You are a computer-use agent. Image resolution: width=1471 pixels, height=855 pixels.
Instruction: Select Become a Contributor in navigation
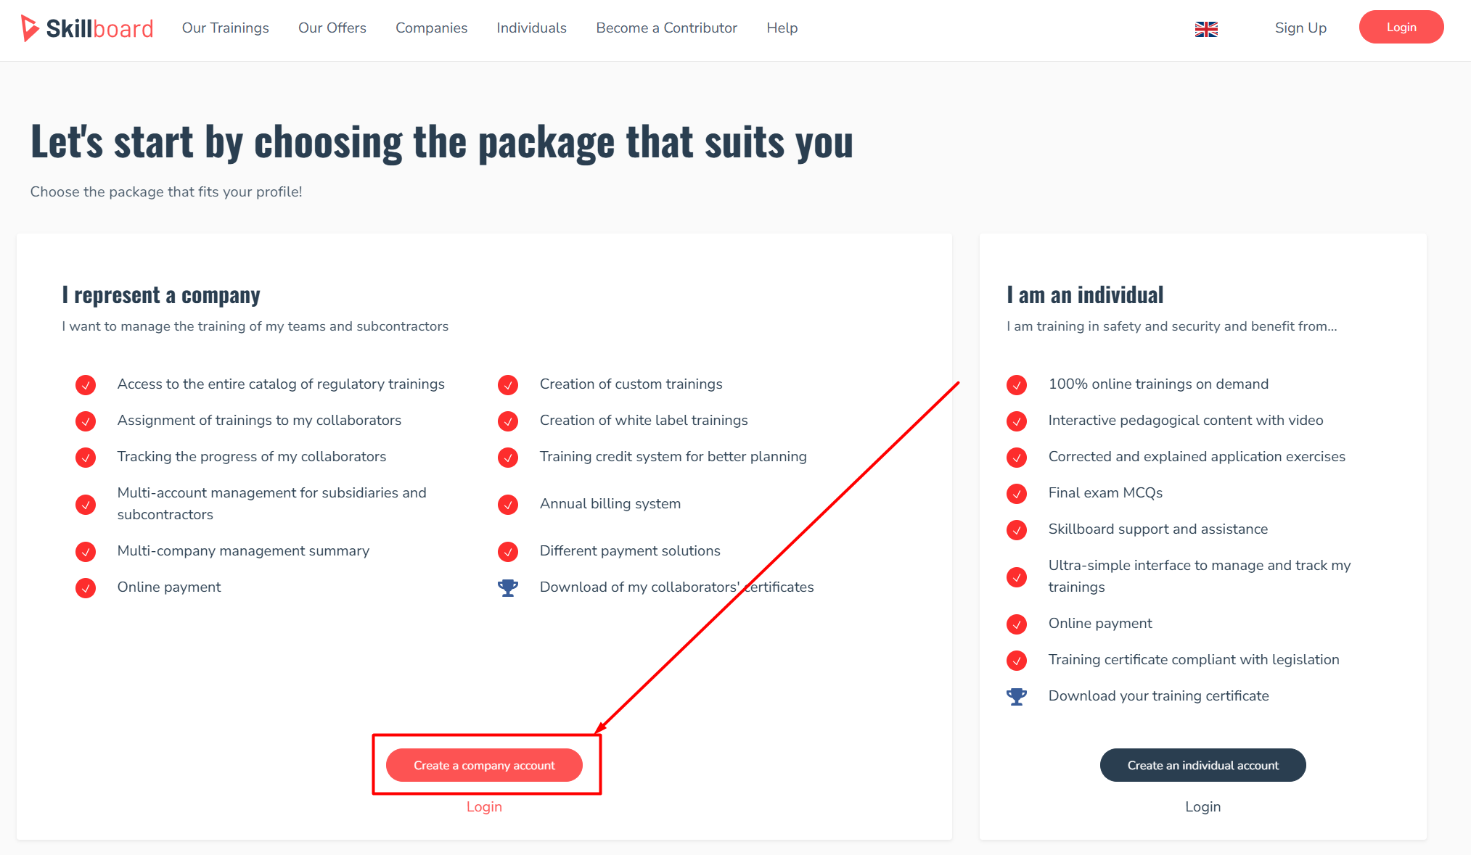(x=666, y=28)
